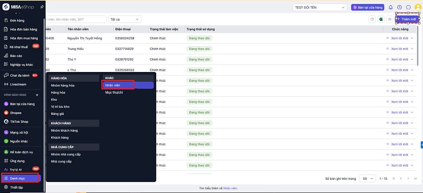Add new sales channel plus icon
This screenshot has width=423, height=193.
pos(37,95)
